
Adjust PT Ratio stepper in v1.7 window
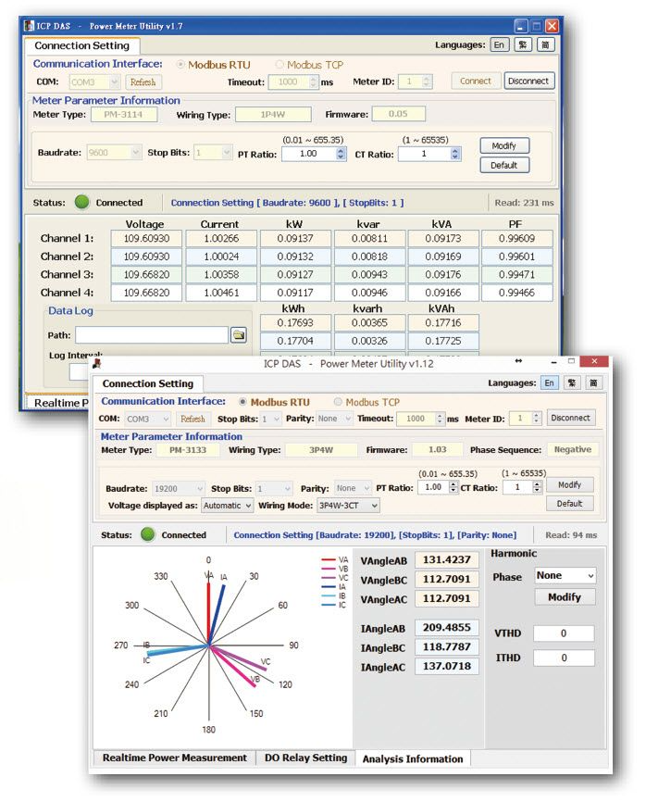341,154
